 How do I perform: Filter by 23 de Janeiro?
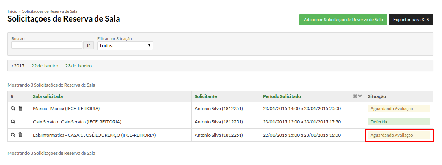click(x=78, y=66)
